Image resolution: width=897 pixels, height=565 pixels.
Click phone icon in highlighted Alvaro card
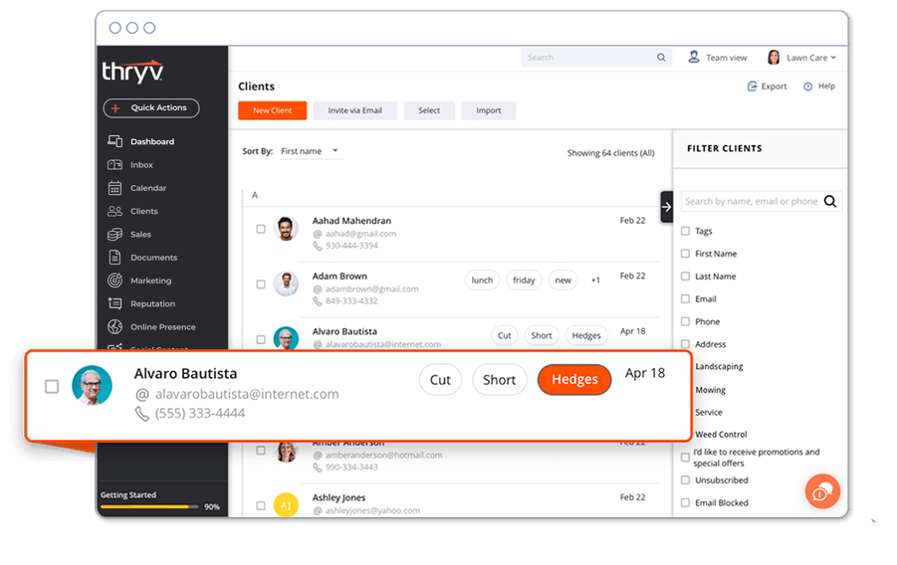[x=142, y=414]
